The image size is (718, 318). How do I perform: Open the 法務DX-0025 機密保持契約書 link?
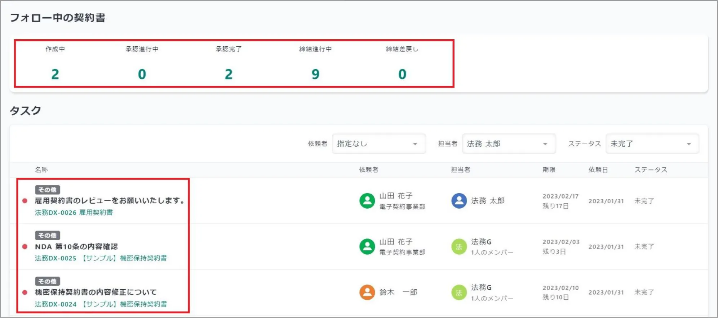pyautogui.click(x=101, y=258)
